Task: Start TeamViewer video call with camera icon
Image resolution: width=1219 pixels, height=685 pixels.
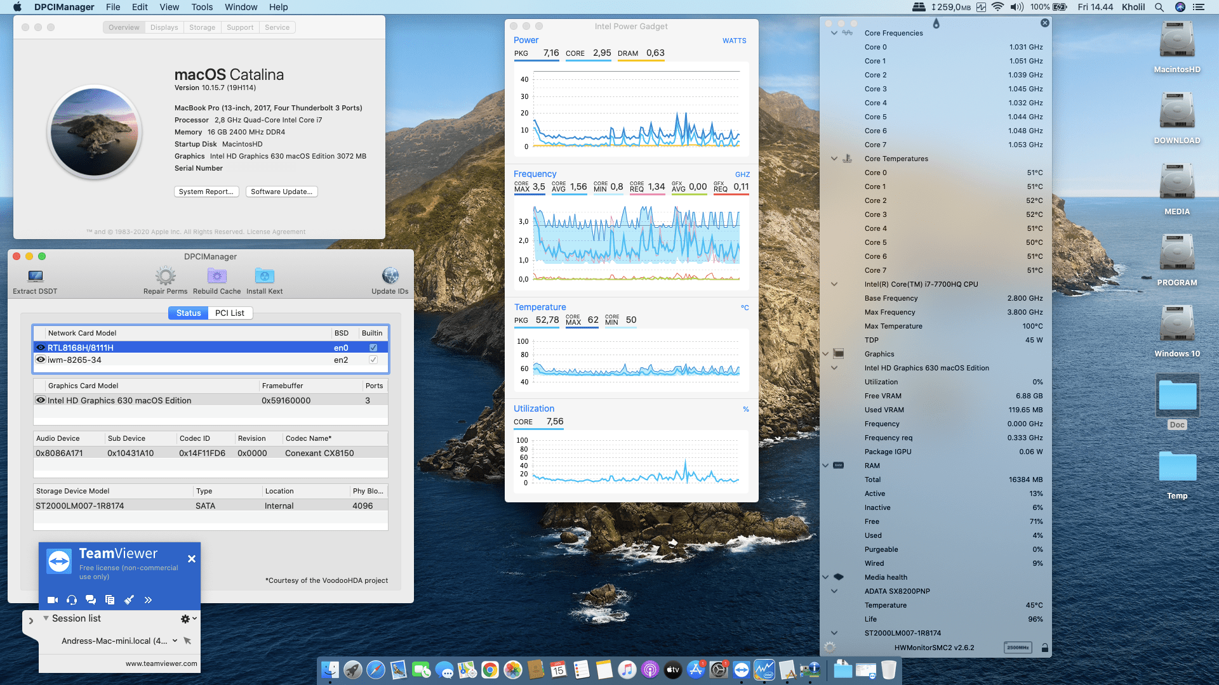Action: pos(53,600)
